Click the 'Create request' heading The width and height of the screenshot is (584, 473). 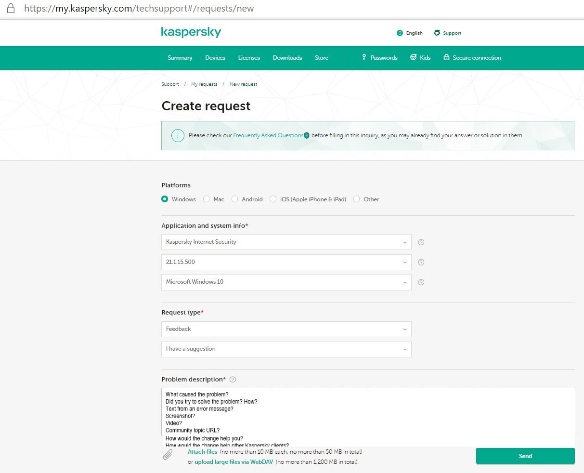click(x=206, y=106)
